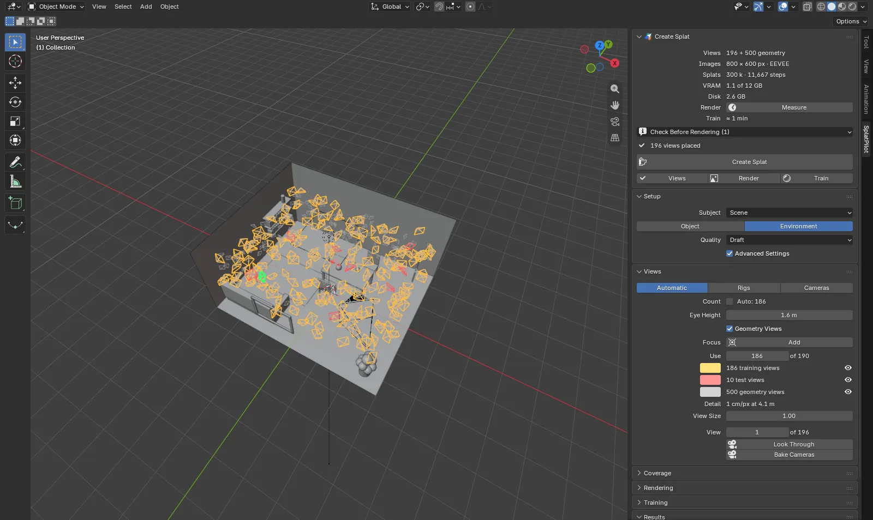The width and height of the screenshot is (873, 520).
Task: Toggle proportional editing icon
Action: point(470,7)
